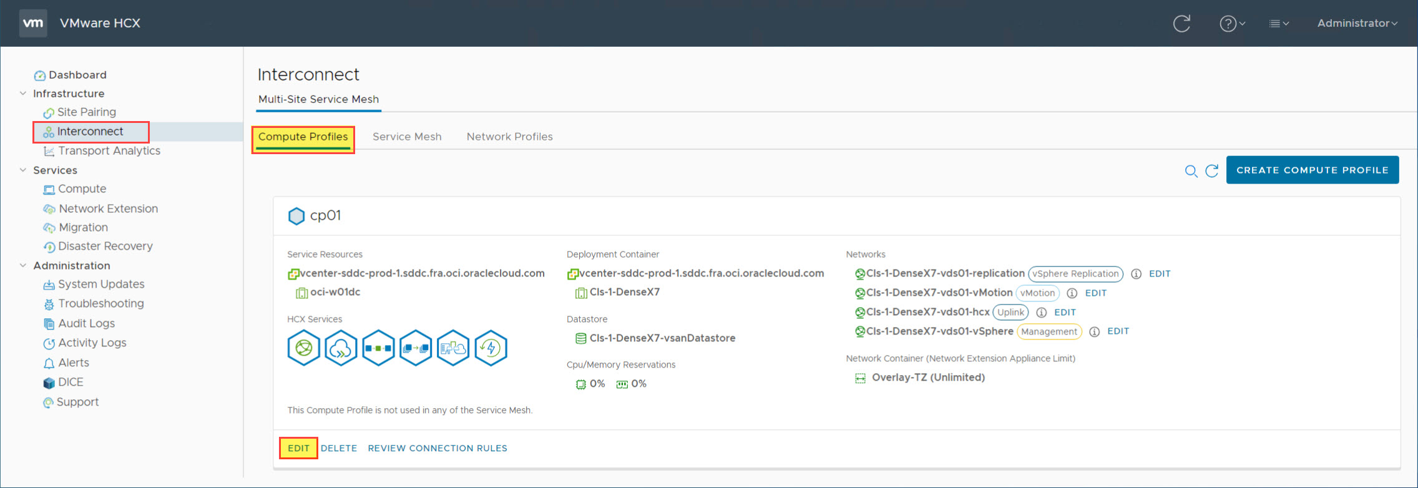This screenshot has height=488, width=1418.
Task: Open Migration page
Action: [83, 228]
